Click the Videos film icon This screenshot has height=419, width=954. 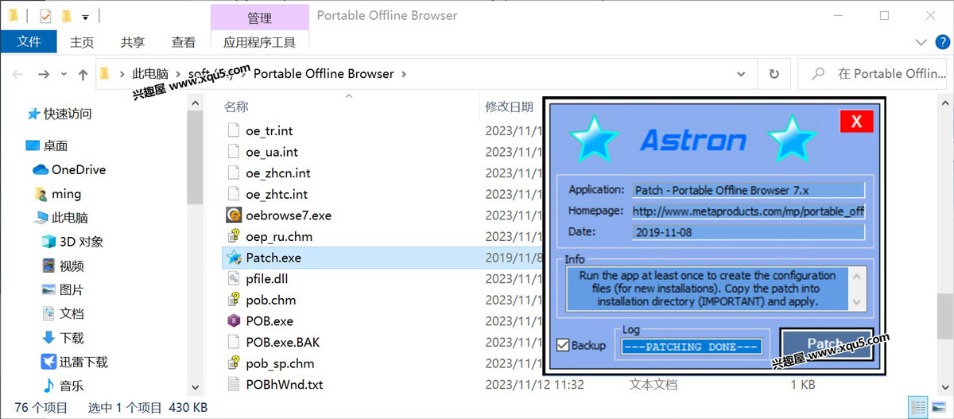(x=48, y=266)
